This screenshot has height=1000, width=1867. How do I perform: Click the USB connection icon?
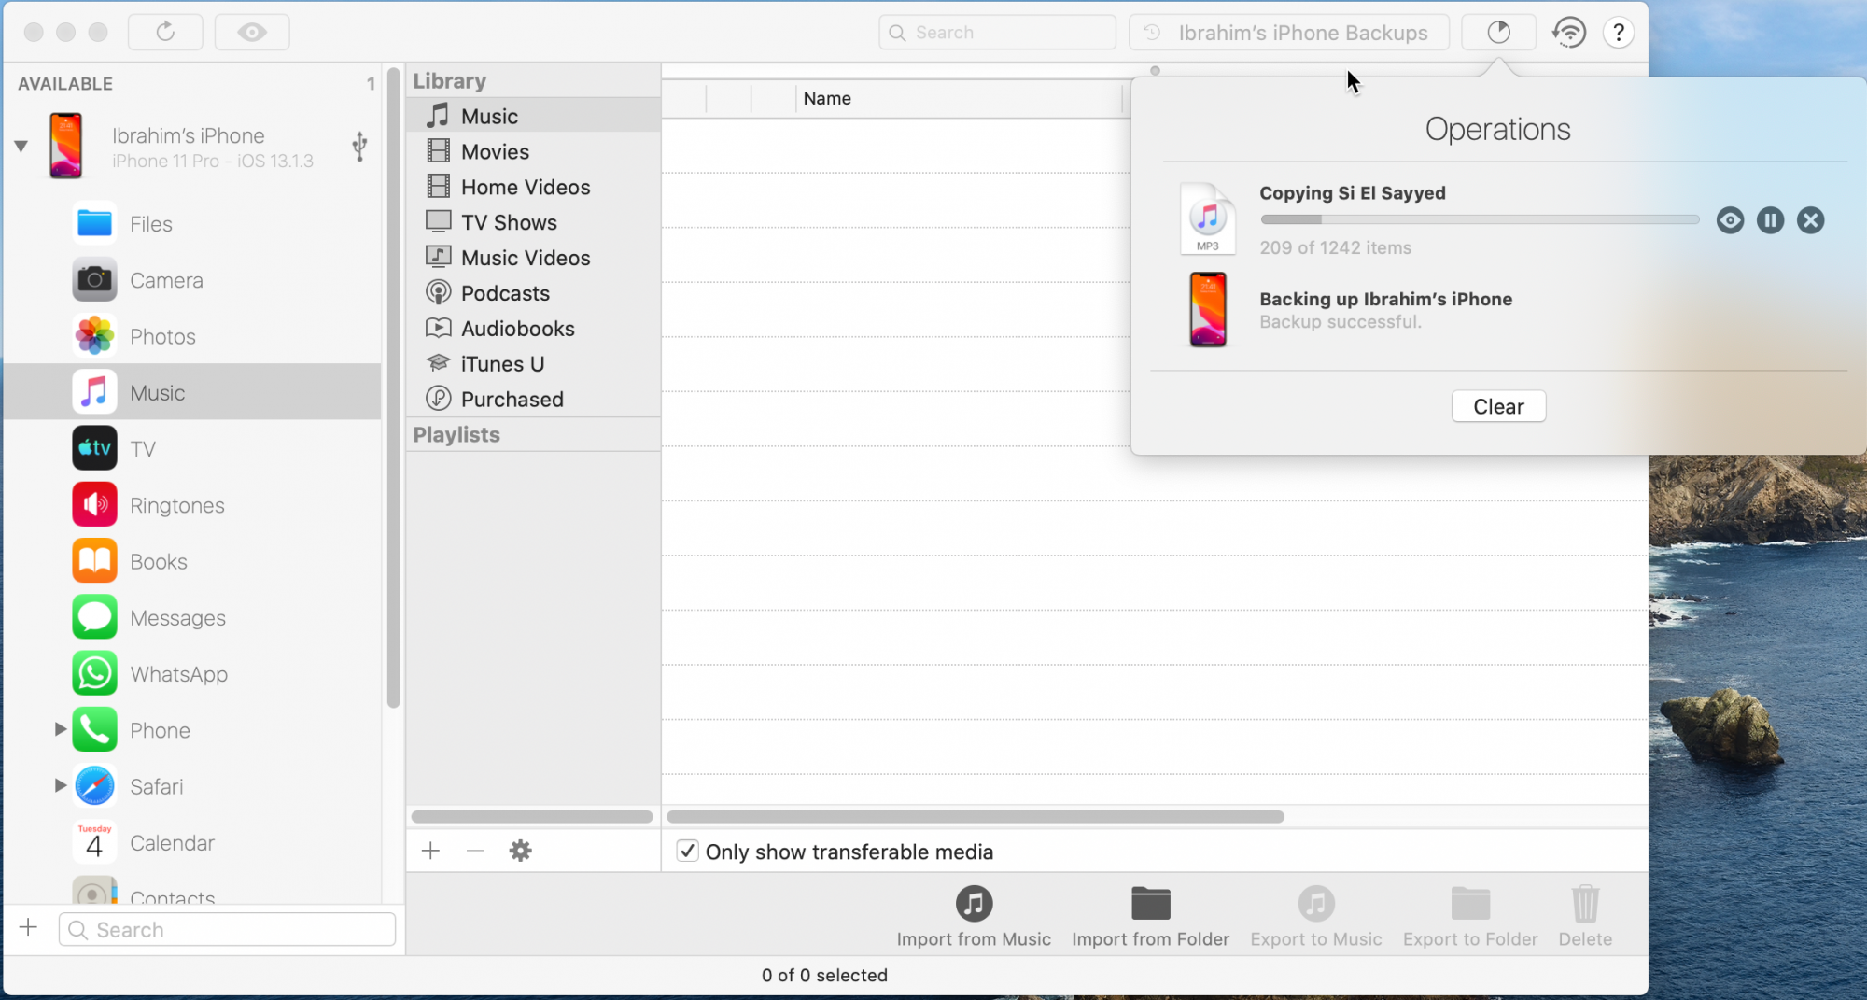(x=359, y=147)
